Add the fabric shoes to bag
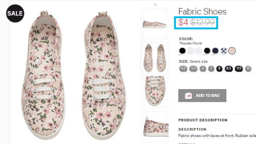 pyautogui.click(x=202, y=95)
